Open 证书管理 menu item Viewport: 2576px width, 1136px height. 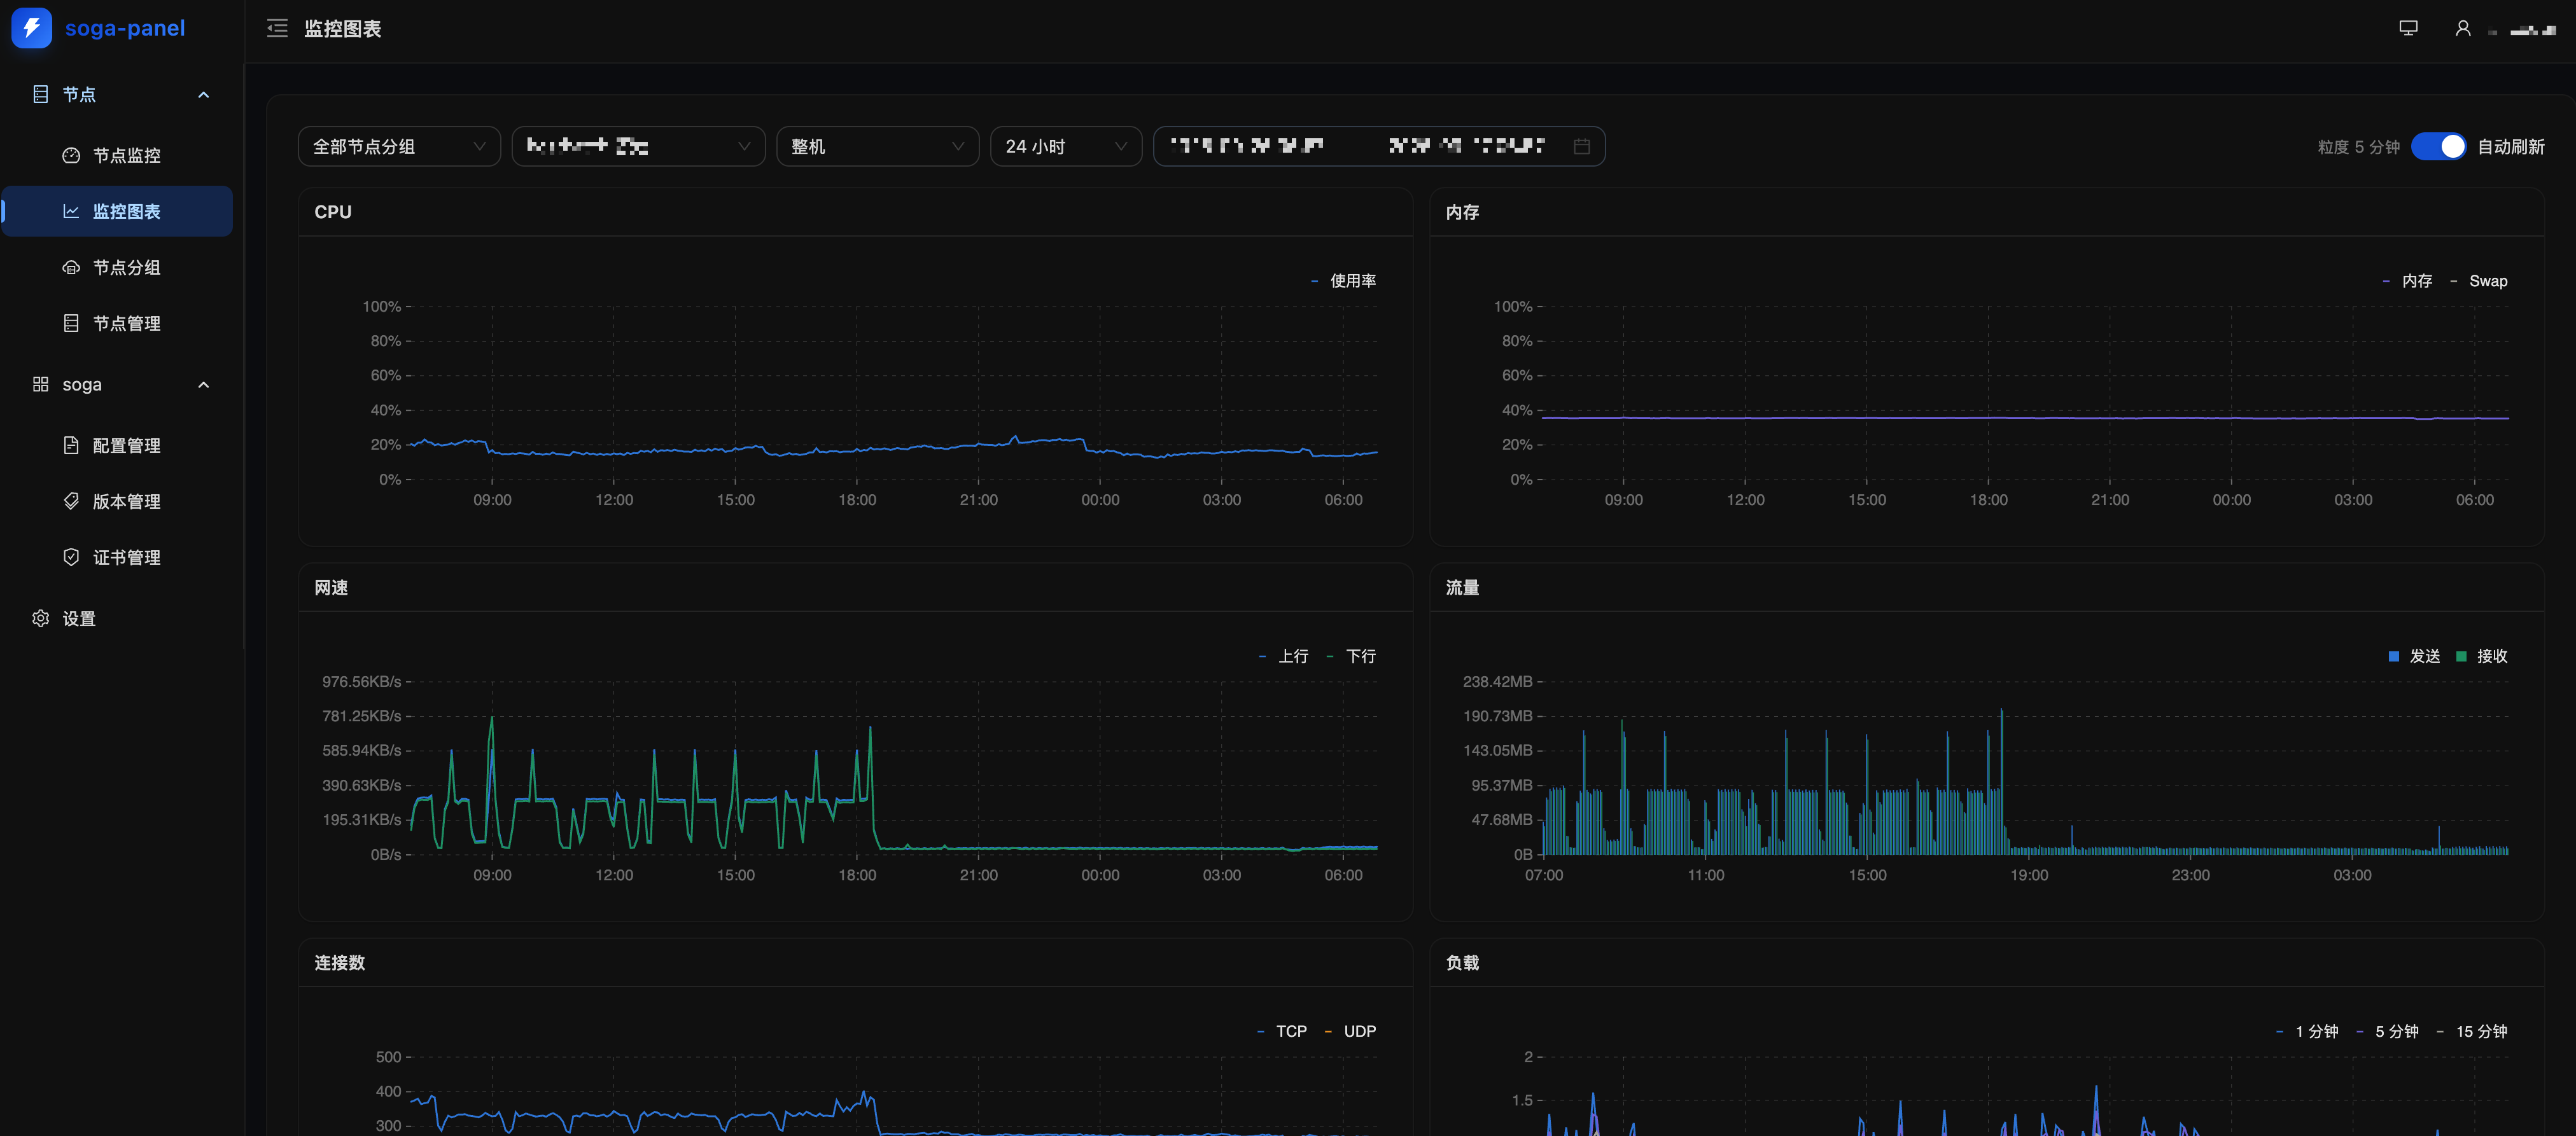[118, 558]
